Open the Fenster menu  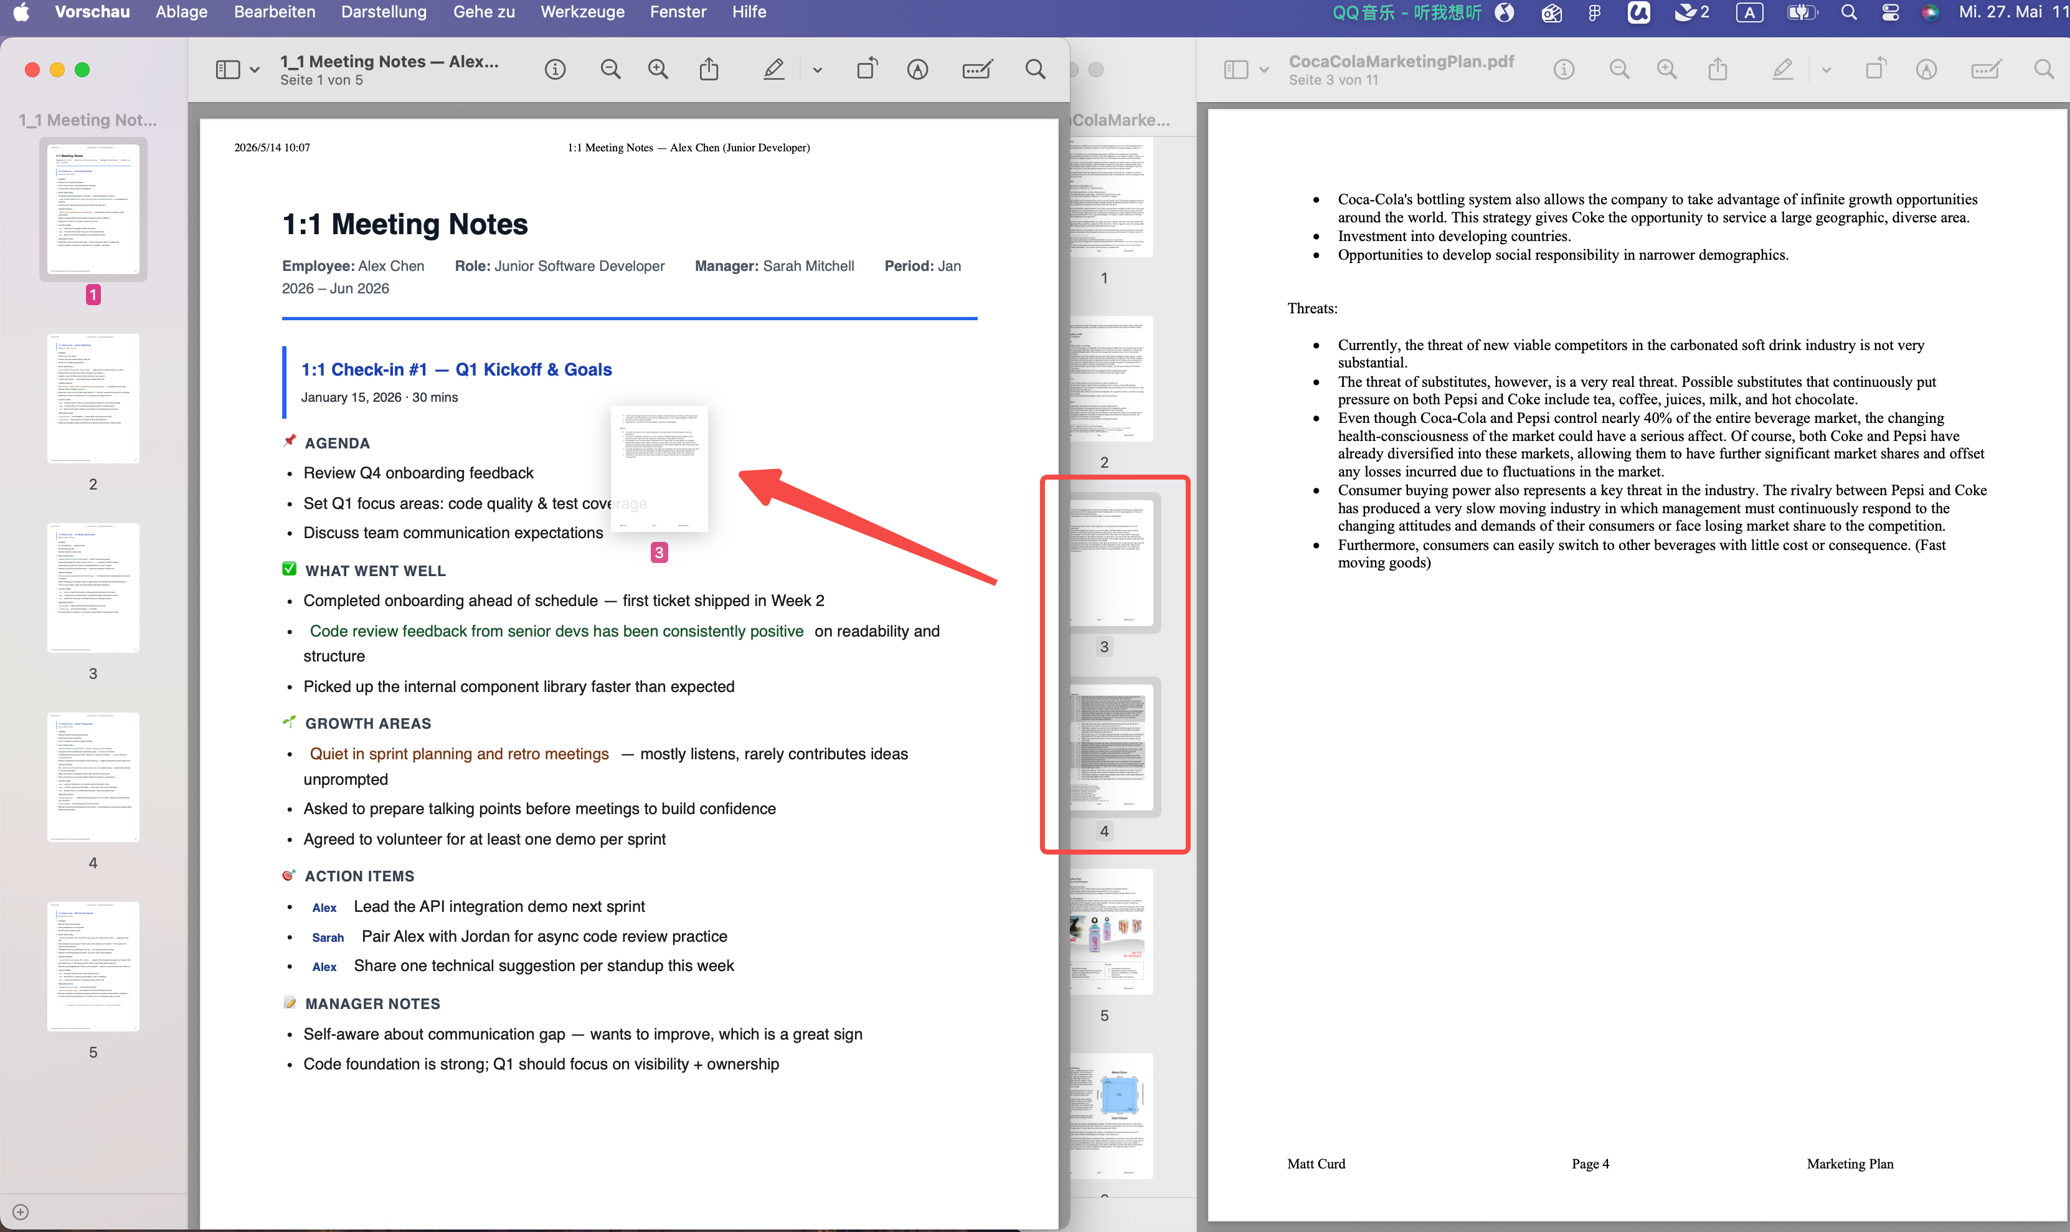click(x=678, y=12)
